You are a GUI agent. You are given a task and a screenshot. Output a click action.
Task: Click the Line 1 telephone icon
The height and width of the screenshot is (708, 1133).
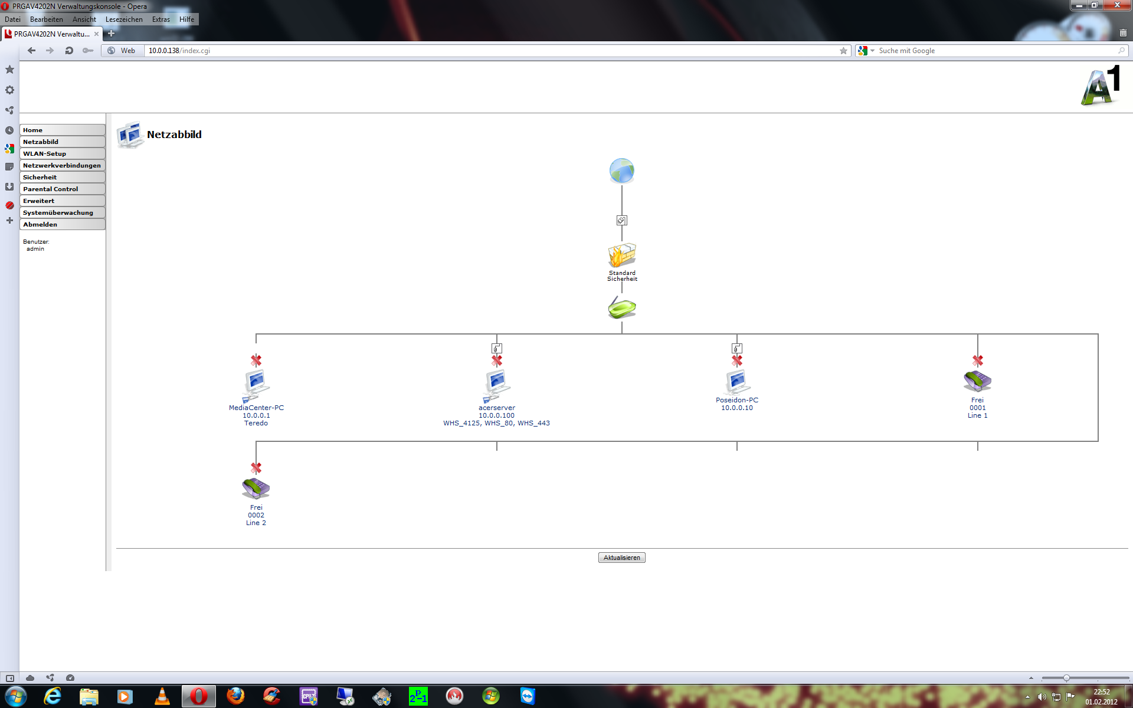tap(977, 382)
